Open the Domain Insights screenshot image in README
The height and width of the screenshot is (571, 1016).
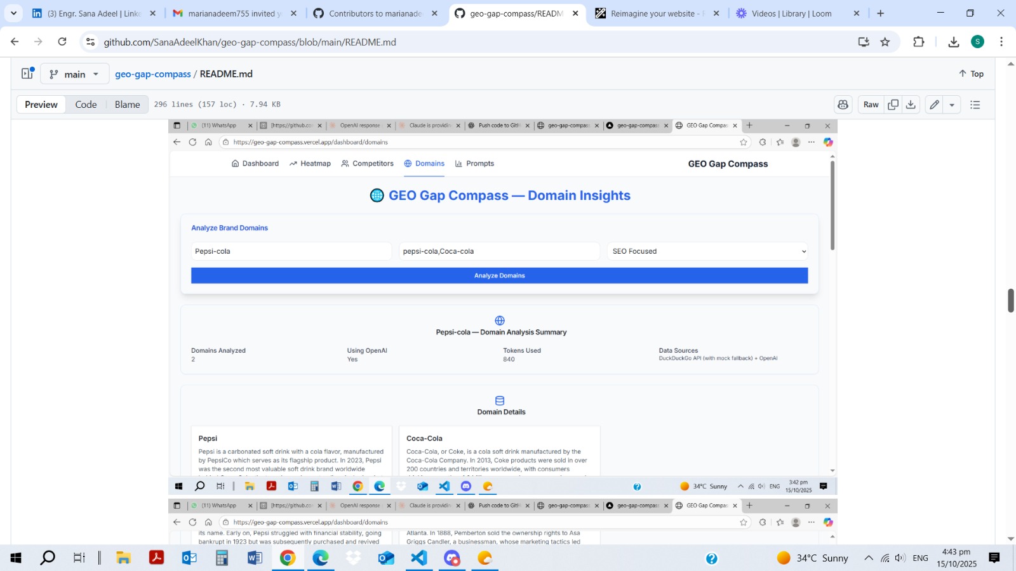click(x=503, y=307)
